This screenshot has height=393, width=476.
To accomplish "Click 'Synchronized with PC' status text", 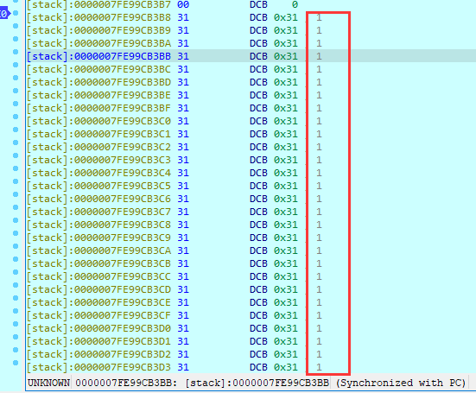I will (x=401, y=383).
